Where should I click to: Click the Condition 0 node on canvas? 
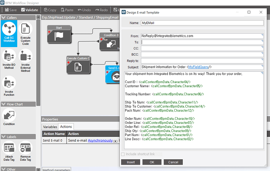point(110,42)
